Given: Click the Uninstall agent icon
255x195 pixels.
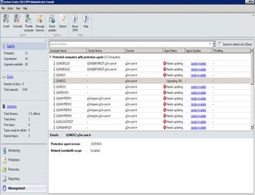Looking at the screenshot, I should point(17,19).
